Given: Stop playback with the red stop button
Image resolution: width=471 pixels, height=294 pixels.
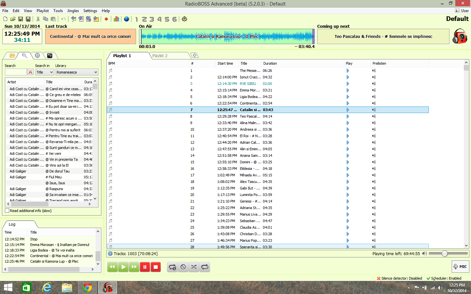Looking at the screenshot, I should click(156, 267).
